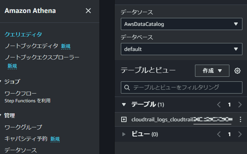Collapse the ジョブ section arrow

point(1,81)
